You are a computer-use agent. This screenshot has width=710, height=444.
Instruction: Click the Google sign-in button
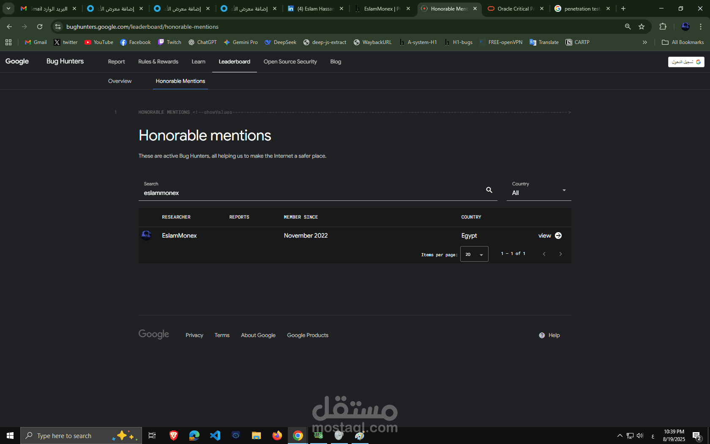coord(686,62)
